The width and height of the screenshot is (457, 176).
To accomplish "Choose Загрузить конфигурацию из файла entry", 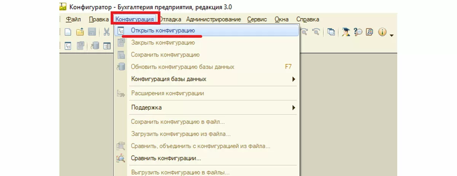I will coord(207,134).
